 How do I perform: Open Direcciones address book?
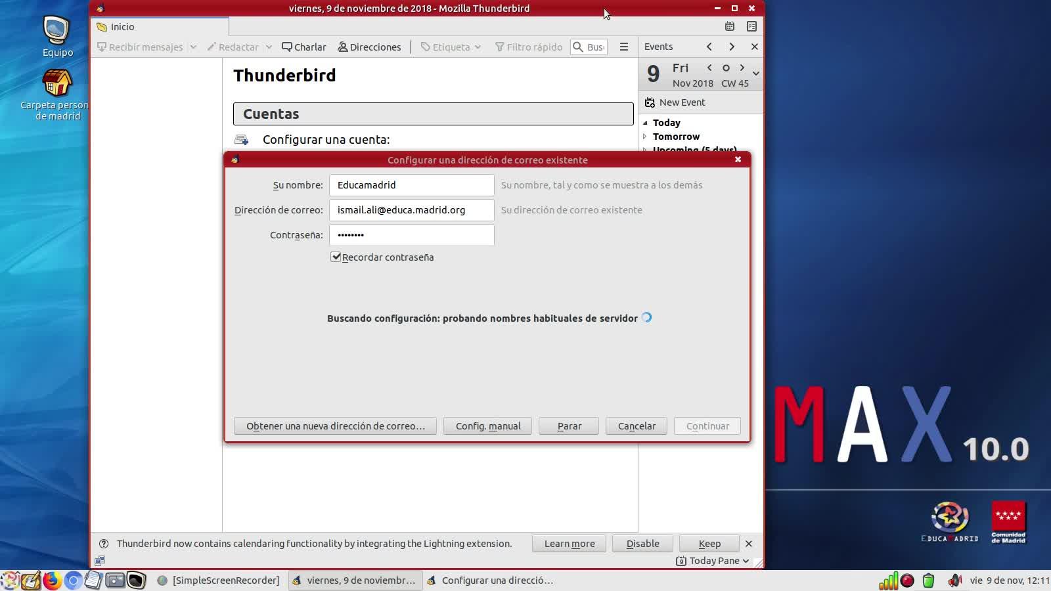click(x=369, y=47)
